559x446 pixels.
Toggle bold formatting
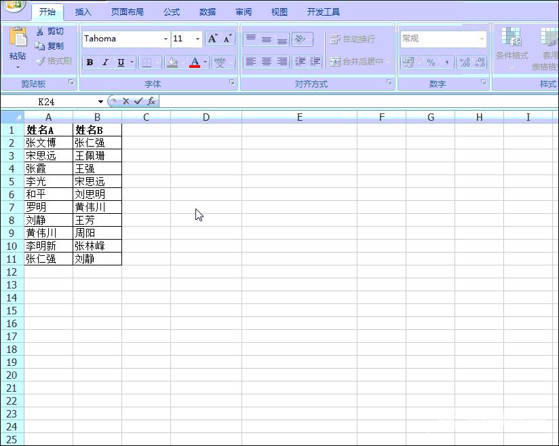click(90, 62)
